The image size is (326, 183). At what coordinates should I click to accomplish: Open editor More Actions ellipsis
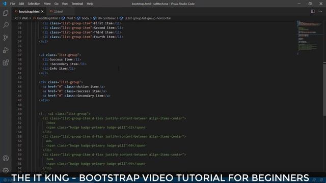point(320,11)
